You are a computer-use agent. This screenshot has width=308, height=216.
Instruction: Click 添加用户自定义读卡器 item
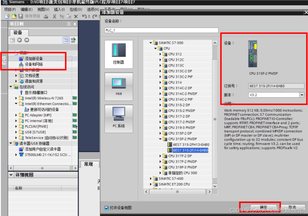43,149
